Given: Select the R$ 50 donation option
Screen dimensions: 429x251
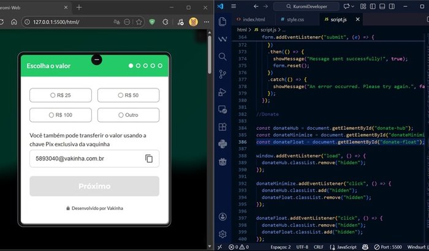Looking at the screenshot, I should point(128,96).
